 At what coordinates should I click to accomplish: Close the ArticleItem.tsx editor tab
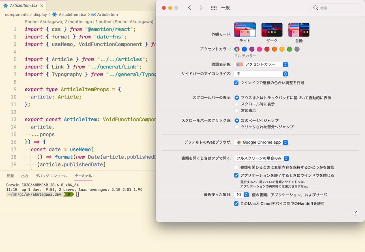pyautogui.click(x=42, y=6)
